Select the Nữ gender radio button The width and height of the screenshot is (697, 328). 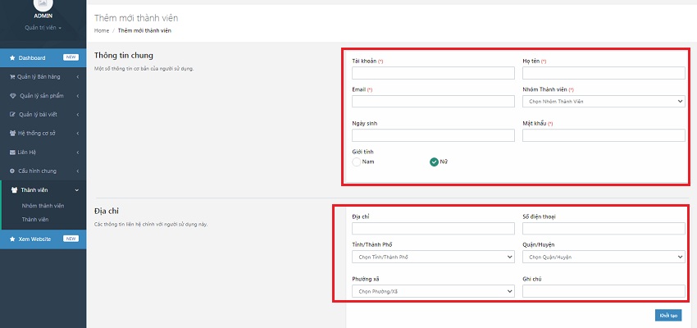click(x=435, y=162)
